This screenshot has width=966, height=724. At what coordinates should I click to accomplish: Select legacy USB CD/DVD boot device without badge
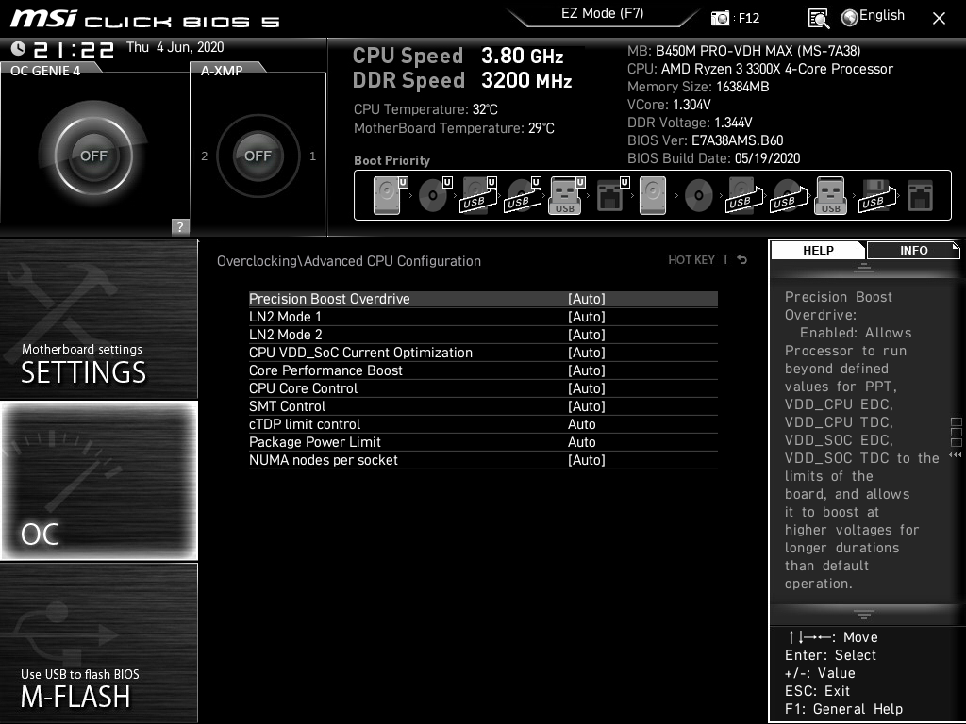click(789, 195)
